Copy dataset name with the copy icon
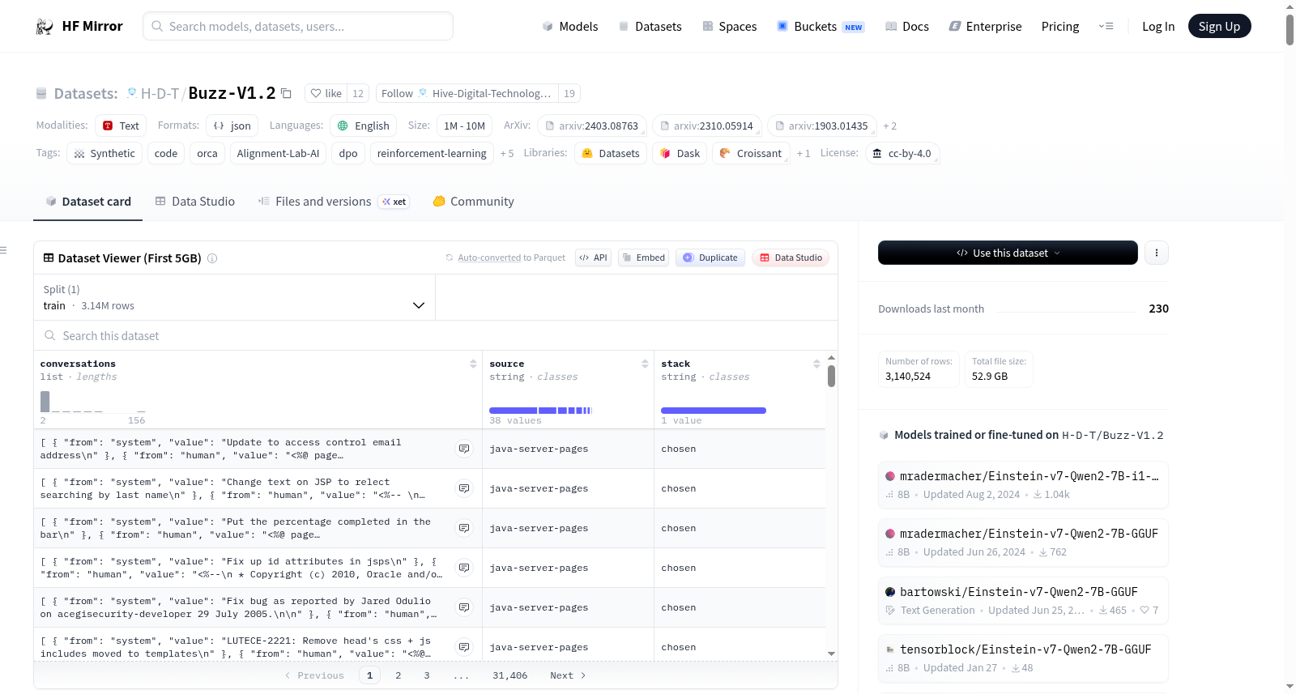 286,93
